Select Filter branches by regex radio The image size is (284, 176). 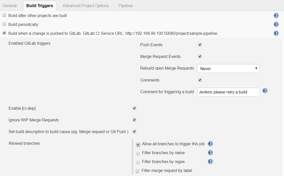(138, 163)
